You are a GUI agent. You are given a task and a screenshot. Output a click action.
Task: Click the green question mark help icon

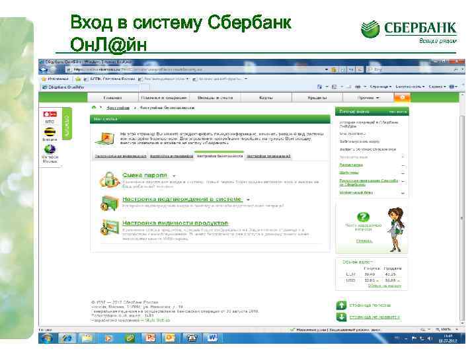click(363, 217)
